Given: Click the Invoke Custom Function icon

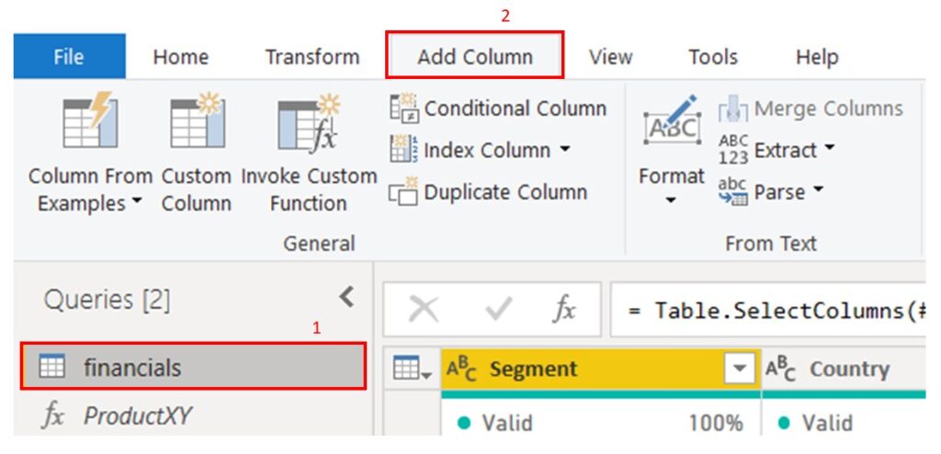Looking at the screenshot, I should (x=309, y=123).
